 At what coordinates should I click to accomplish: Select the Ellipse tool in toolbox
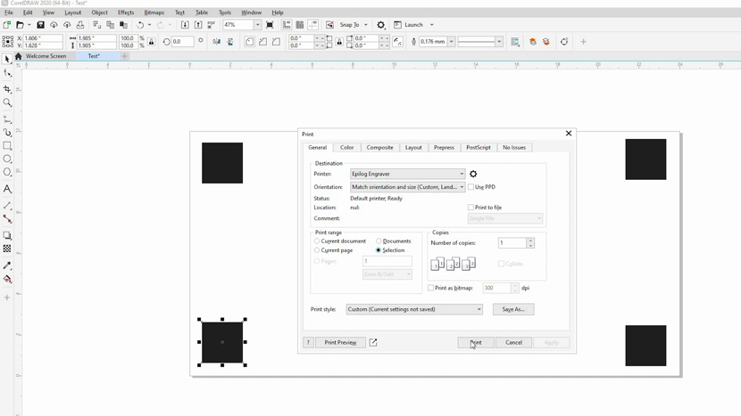(x=8, y=159)
